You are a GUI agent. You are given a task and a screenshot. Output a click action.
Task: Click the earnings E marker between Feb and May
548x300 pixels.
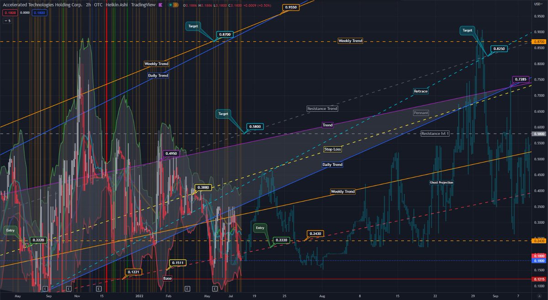click(x=187, y=289)
